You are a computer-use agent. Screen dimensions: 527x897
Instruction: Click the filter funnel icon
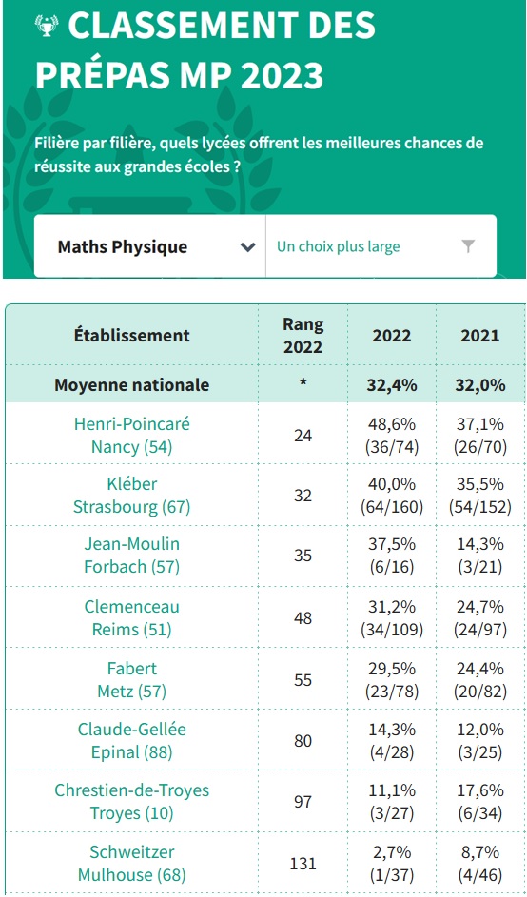tap(468, 246)
